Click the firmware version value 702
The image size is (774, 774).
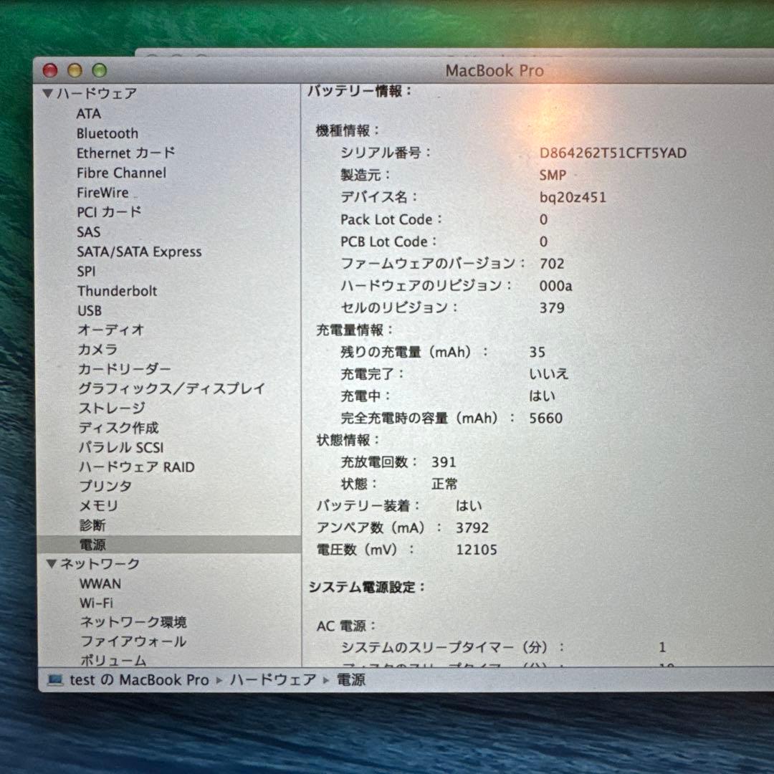point(552,264)
